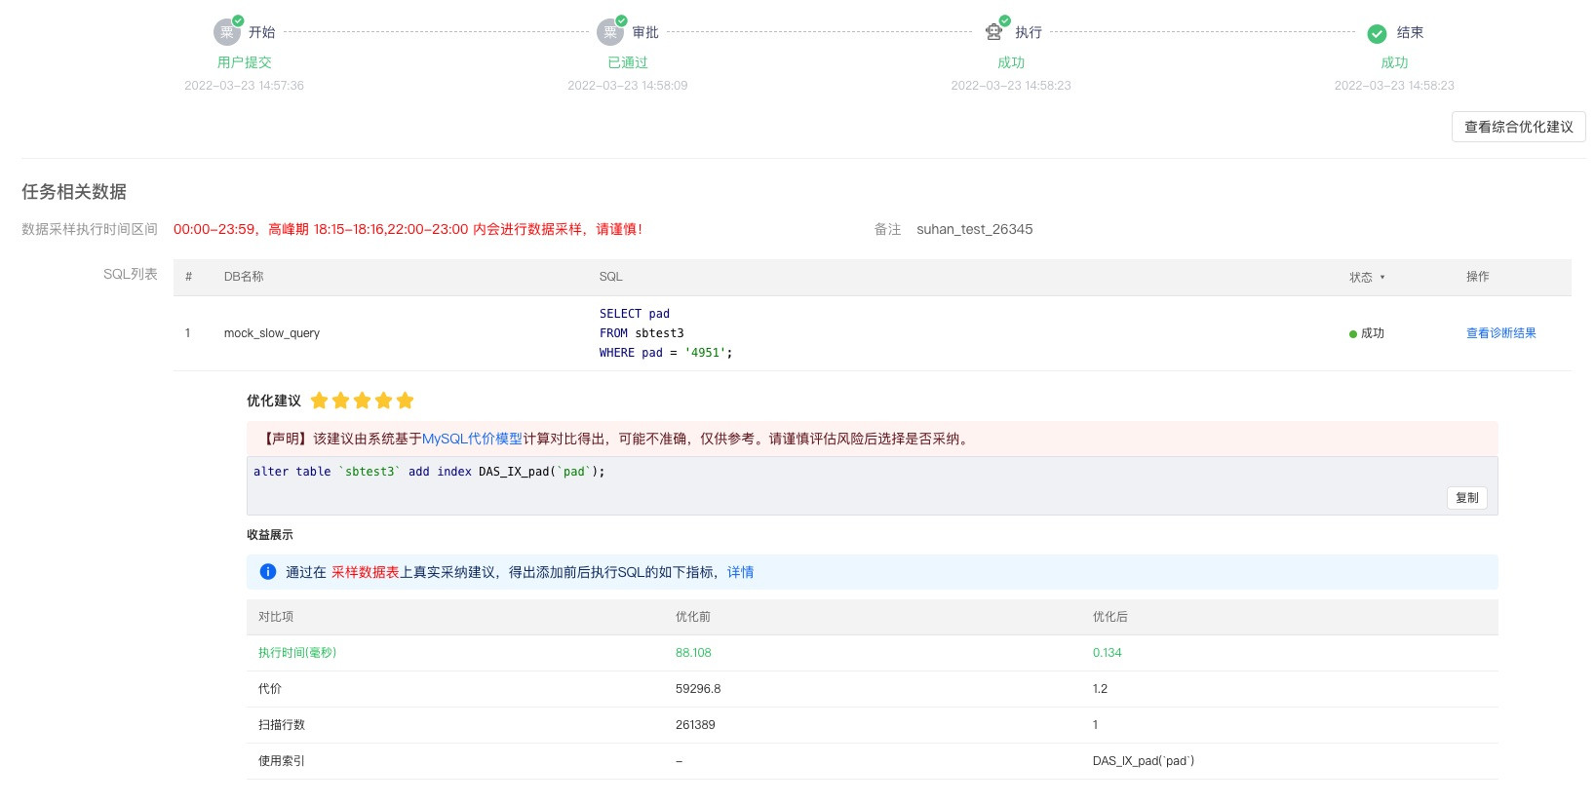Click the 执行 step robot icon
The width and height of the screenshot is (1595, 804).
pyautogui.click(x=993, y=32)
